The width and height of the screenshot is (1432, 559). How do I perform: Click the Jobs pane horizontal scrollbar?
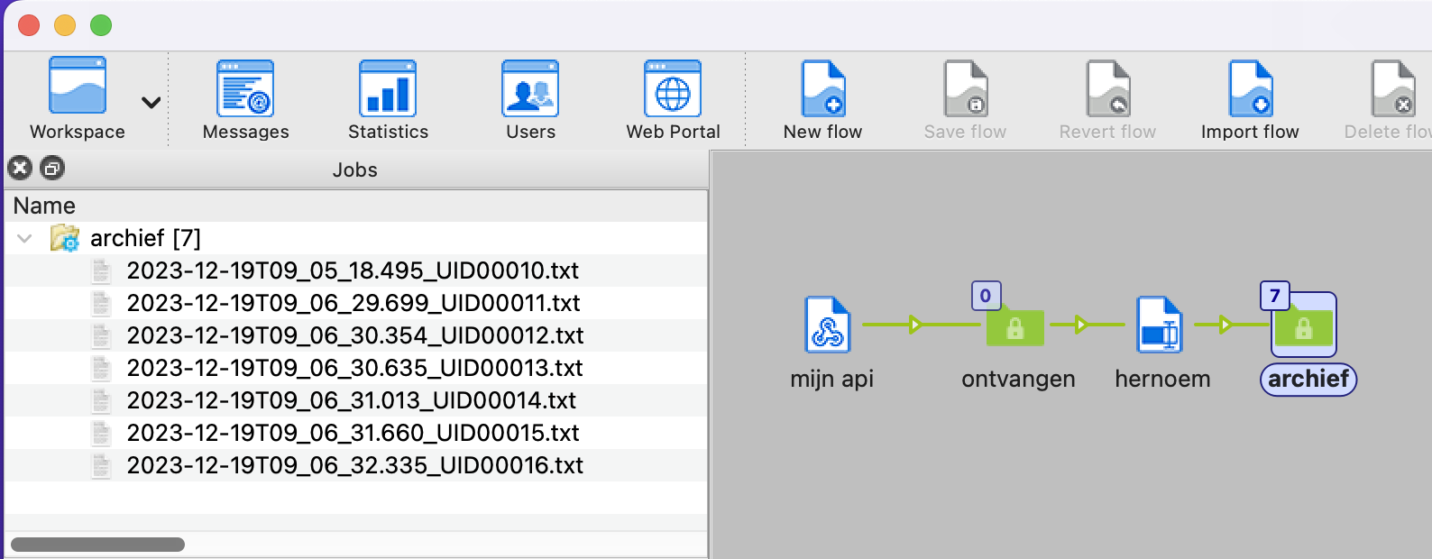click(97, 545)
